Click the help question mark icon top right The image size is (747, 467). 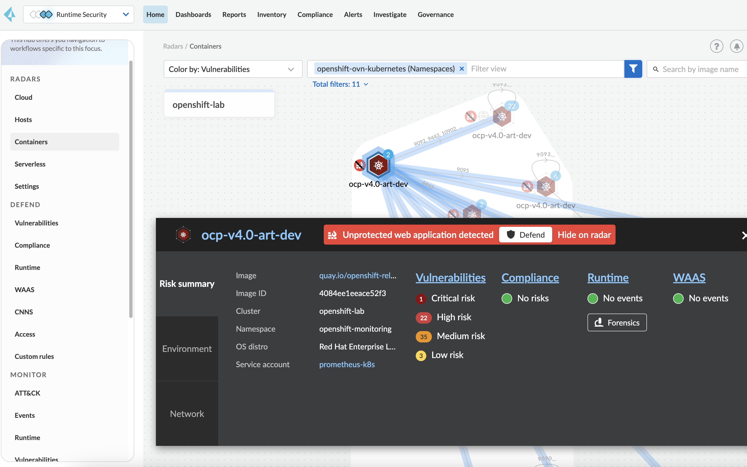[x=716, y=46]
